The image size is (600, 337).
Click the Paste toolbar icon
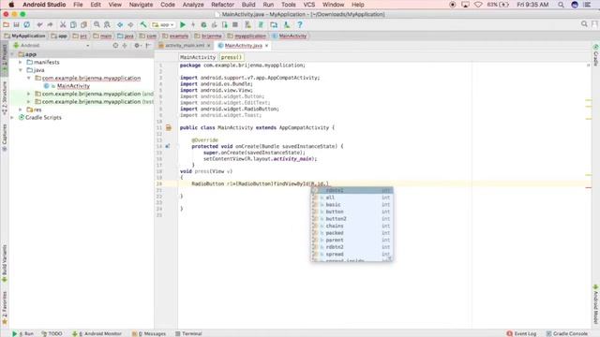[83, 24]
